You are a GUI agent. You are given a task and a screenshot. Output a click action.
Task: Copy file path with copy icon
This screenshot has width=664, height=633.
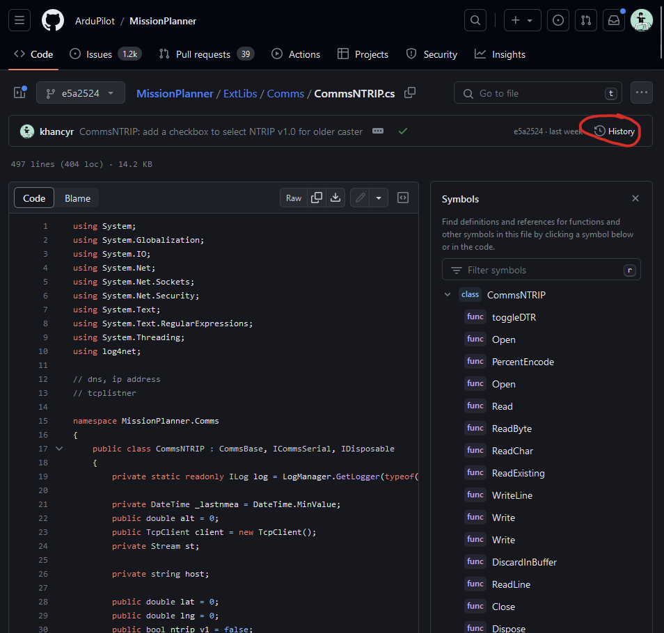click(410, 93)
